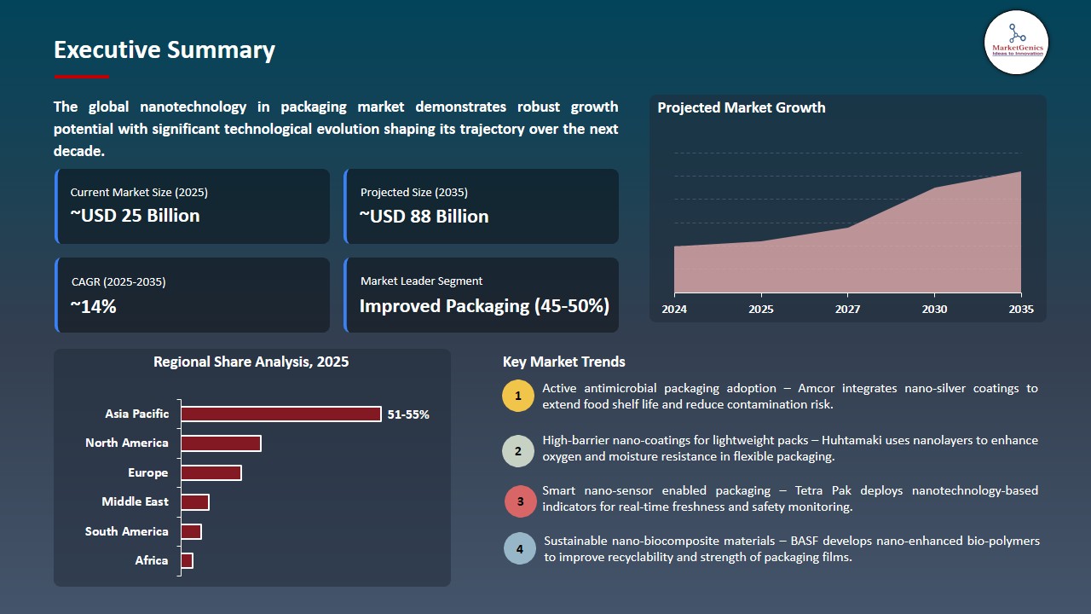Expand the Projected Market Growth chart
1091x614 pixels.
848,209
